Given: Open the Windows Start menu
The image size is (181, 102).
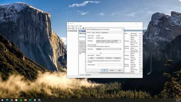Looking at the screenshot, I should 2,100.
